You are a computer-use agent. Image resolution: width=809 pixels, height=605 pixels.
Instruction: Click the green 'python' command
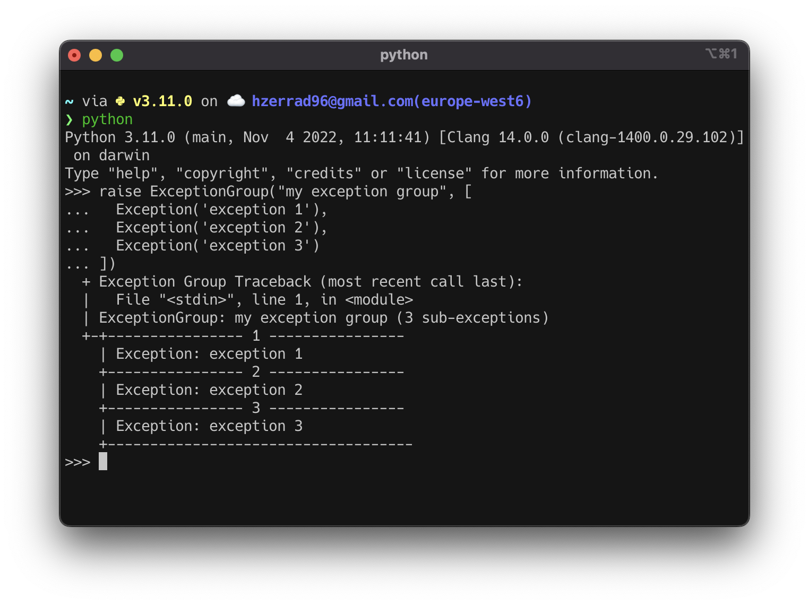pyautogui.click(x=107, y=119)
